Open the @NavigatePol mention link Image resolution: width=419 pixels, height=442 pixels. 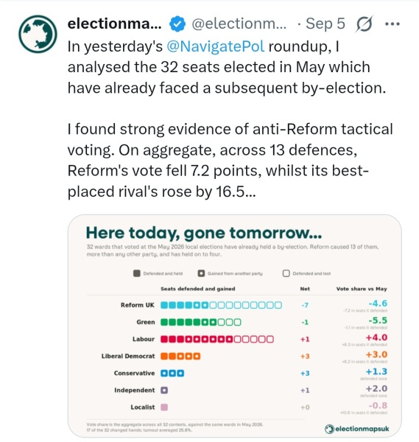coord(216,46)
